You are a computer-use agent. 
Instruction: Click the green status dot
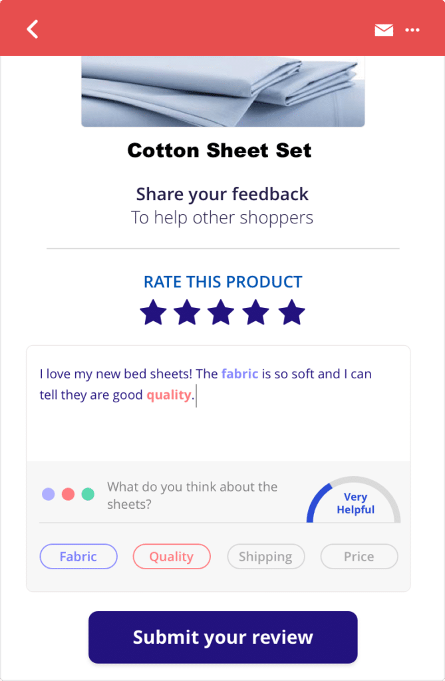[87, 493]
